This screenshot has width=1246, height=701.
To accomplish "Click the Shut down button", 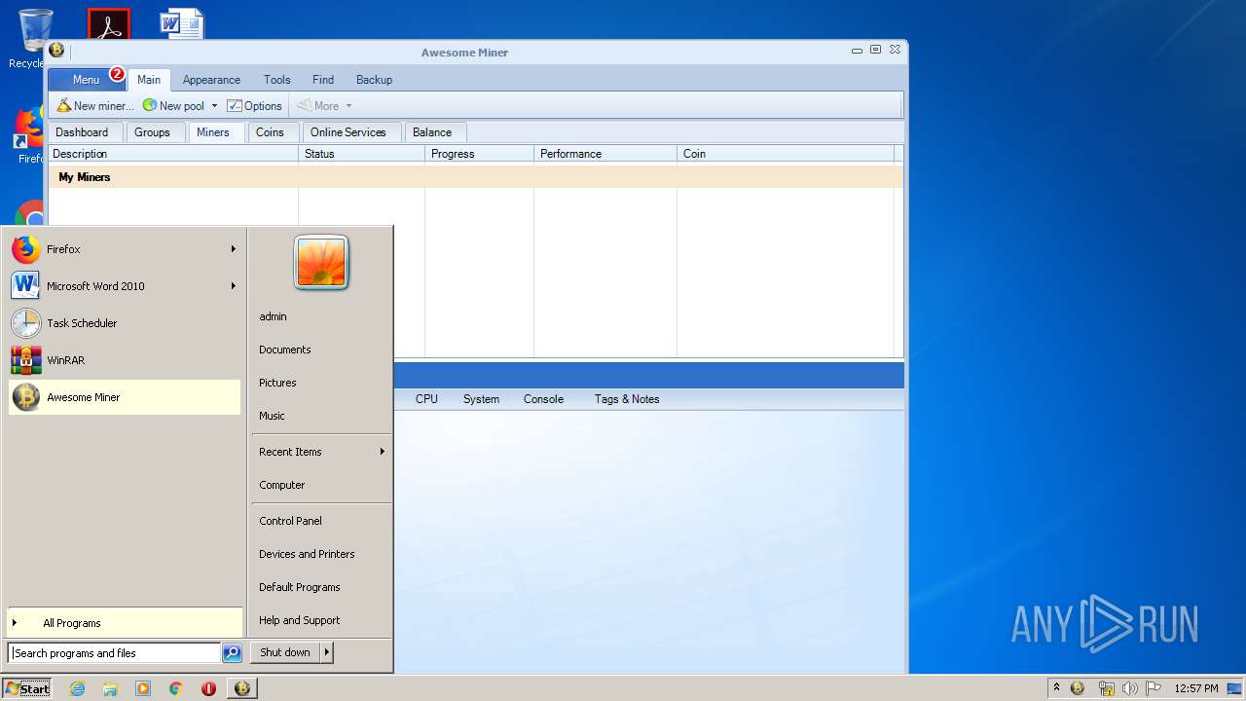I will point(285,652).
